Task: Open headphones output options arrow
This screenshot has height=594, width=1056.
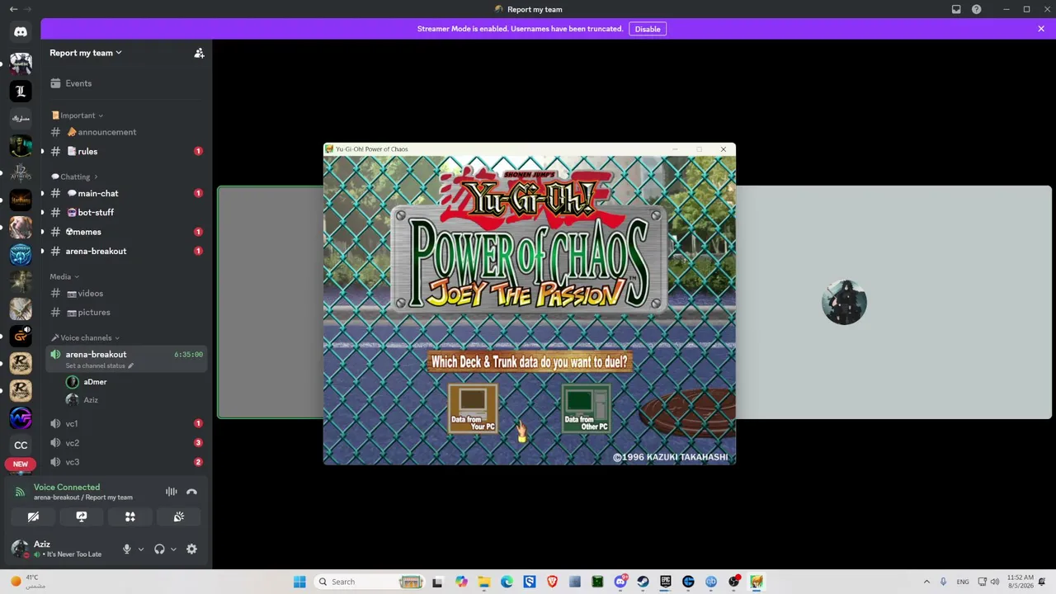Action: pyautogui.click(x=173, y=549)
